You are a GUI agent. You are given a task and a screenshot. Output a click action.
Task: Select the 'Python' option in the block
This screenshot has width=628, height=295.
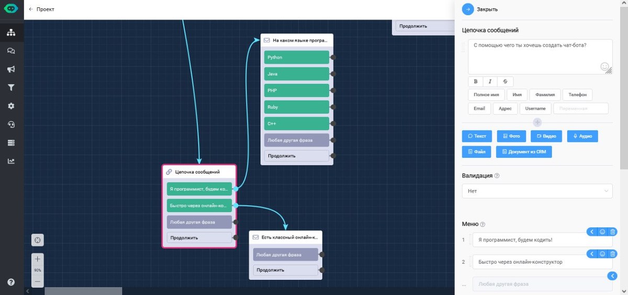[296, 58]
